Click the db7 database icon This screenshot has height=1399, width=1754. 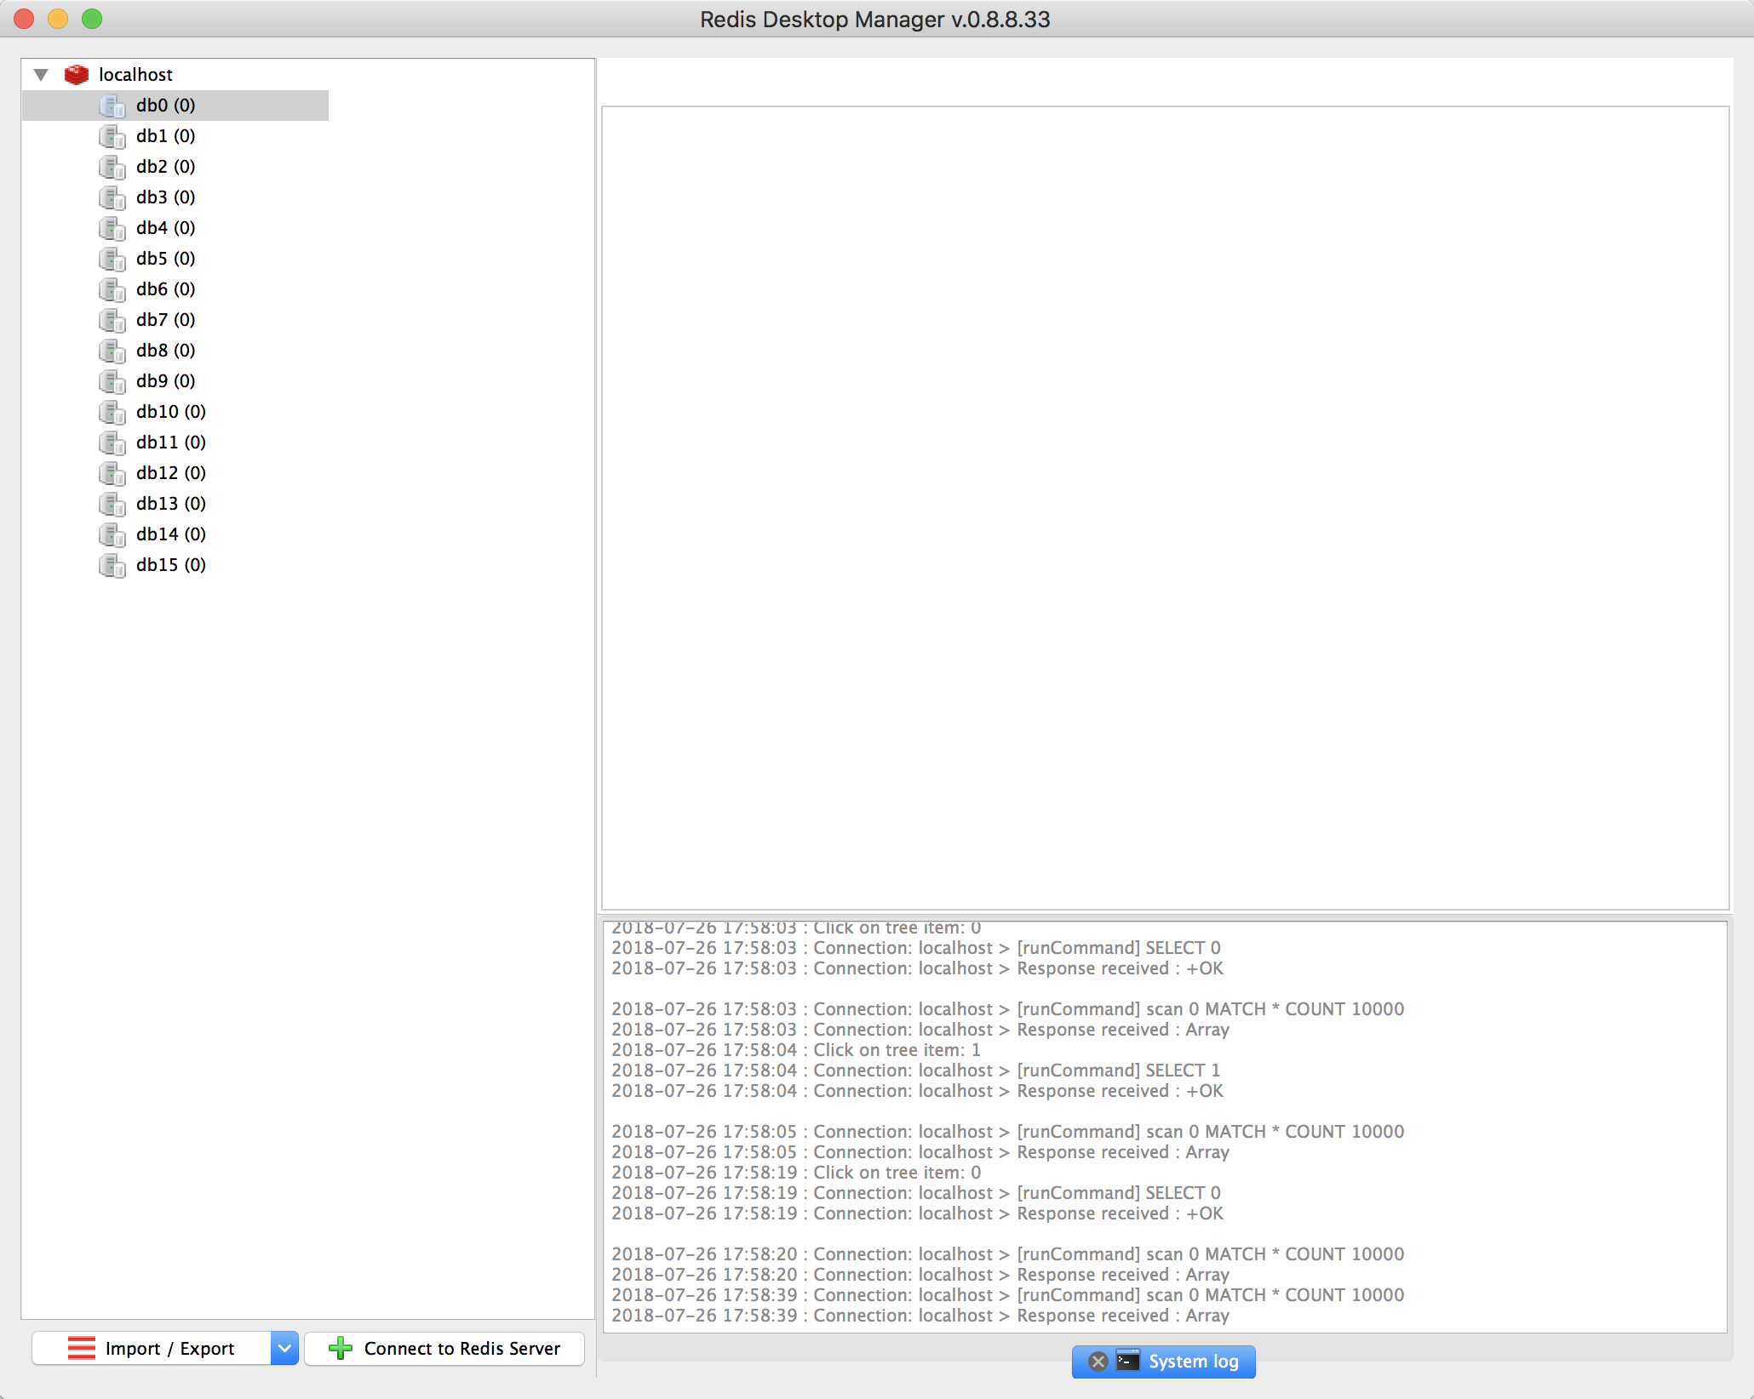[112, 320]
